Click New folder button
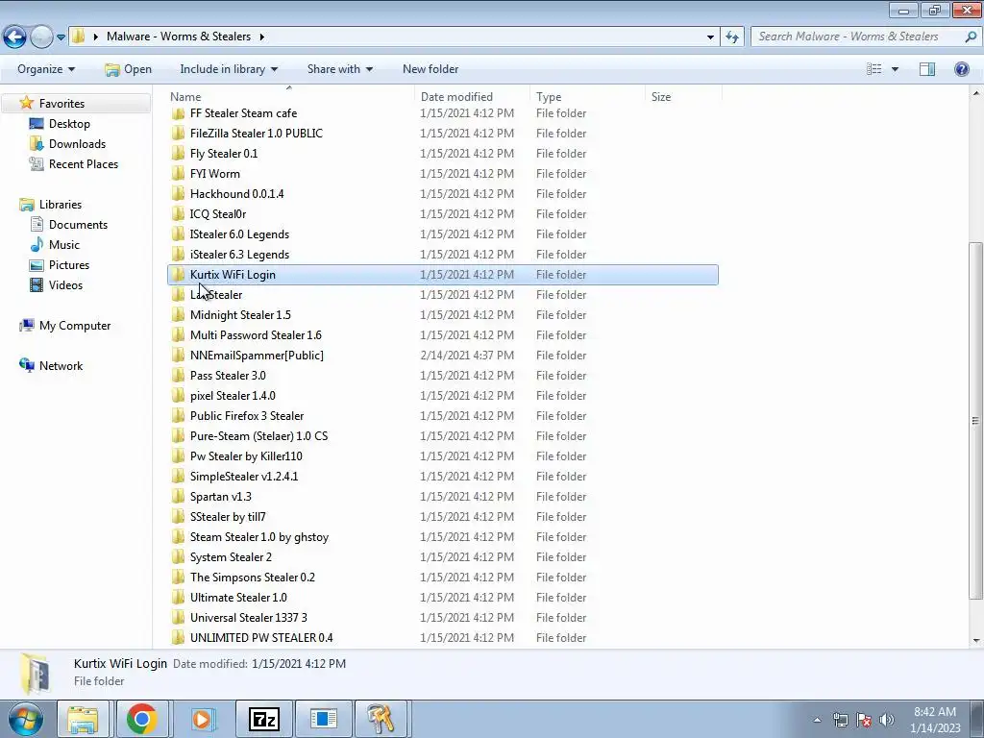 [x=430, y=69]
